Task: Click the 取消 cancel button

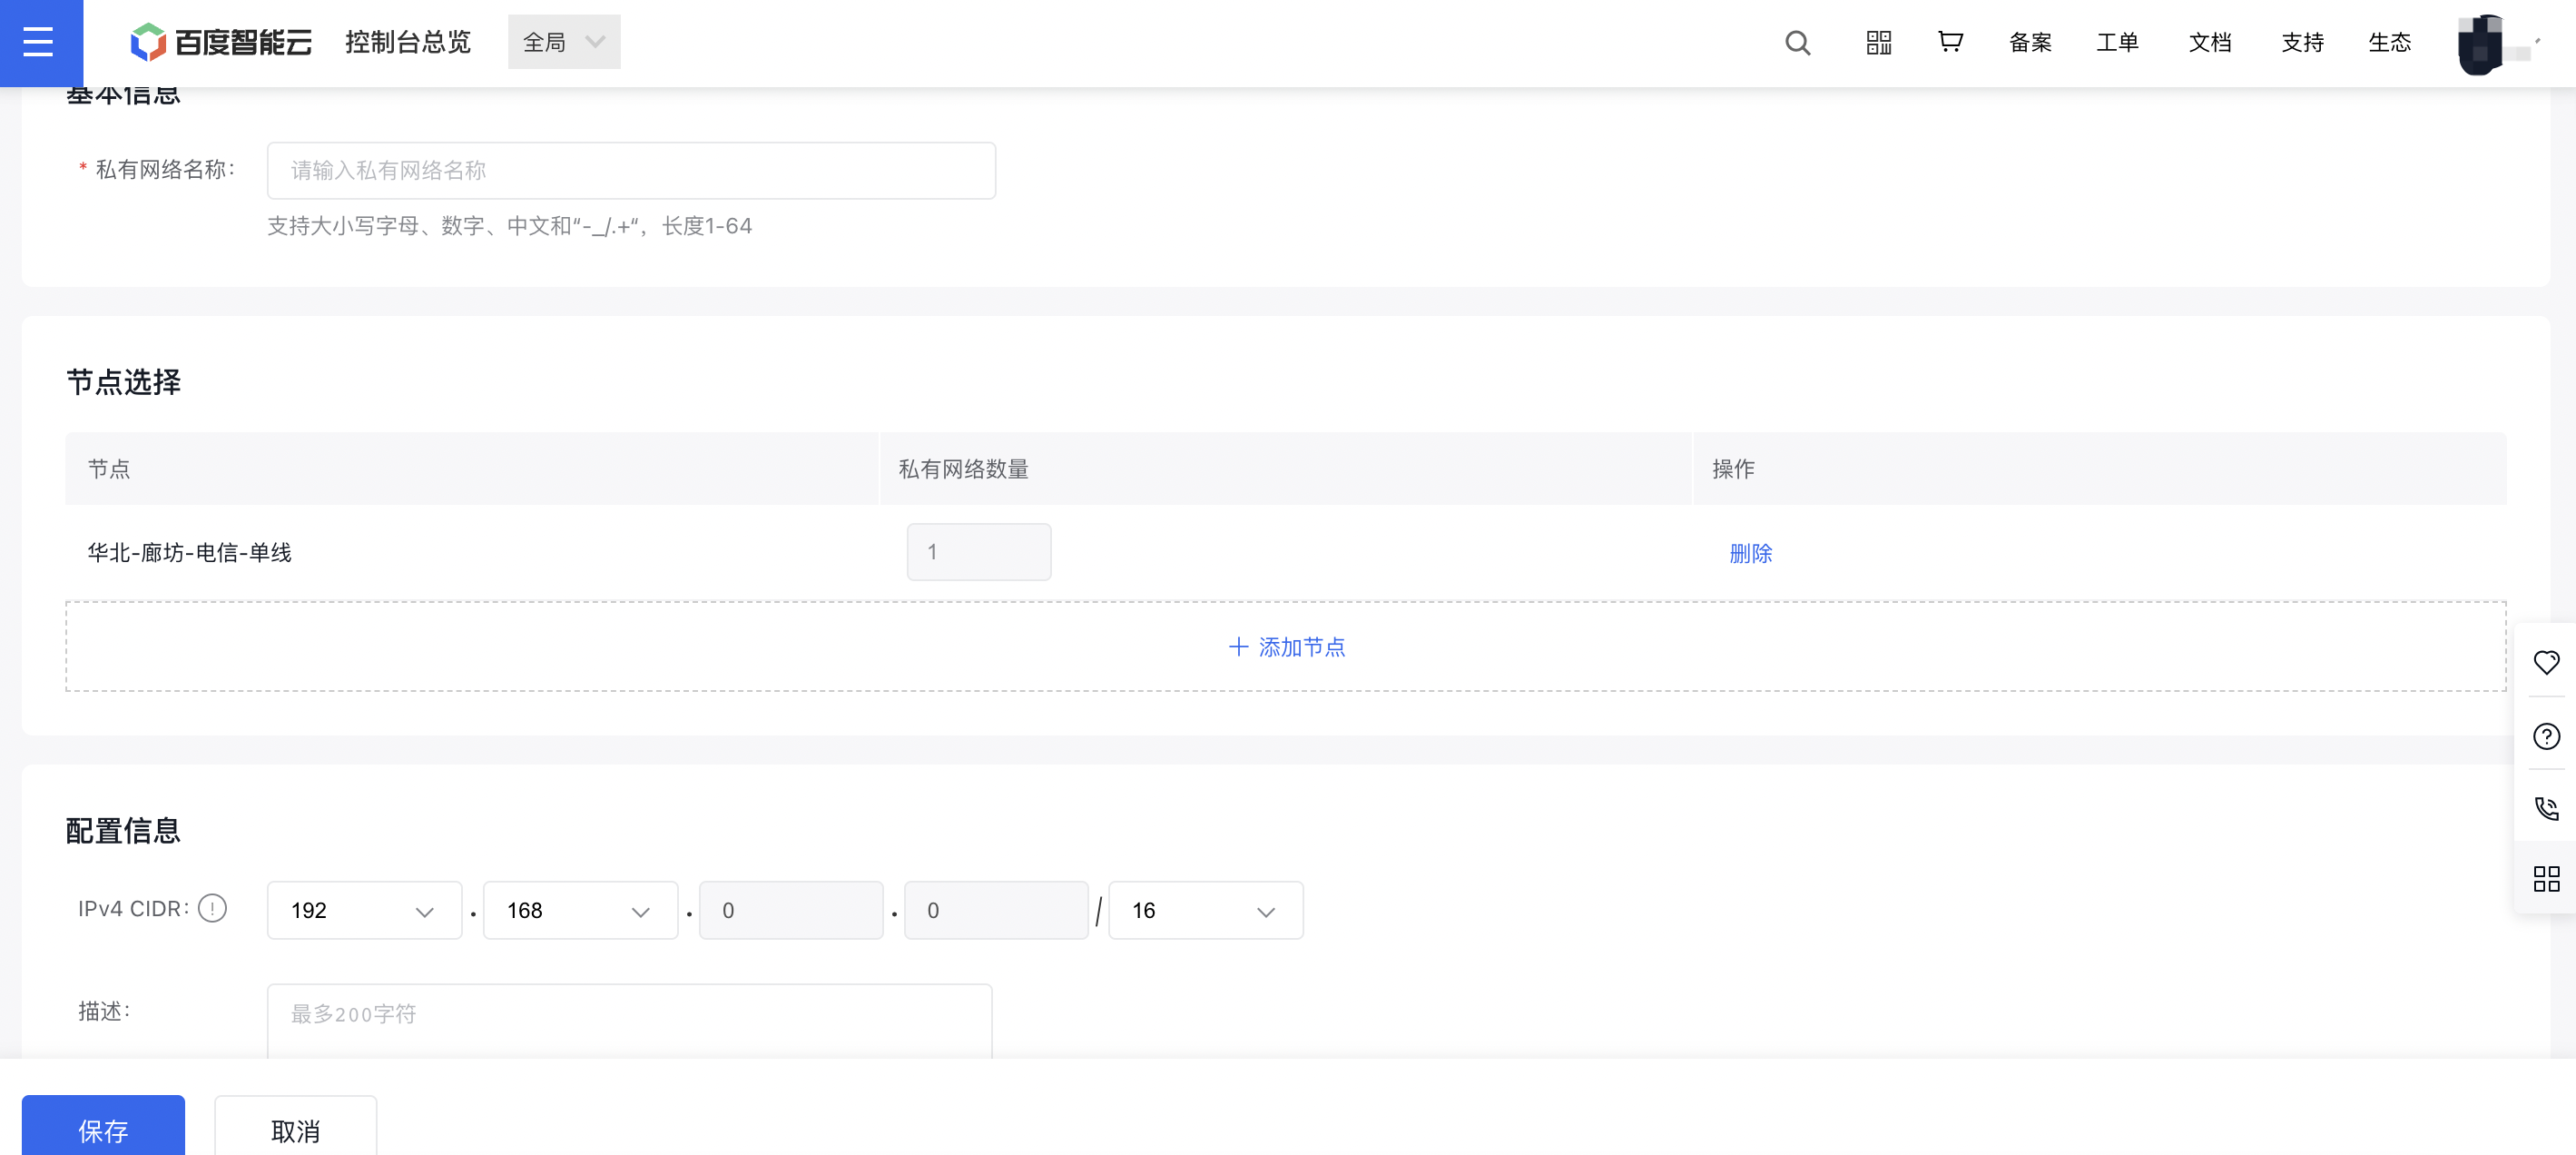Action: point(295,1127)
